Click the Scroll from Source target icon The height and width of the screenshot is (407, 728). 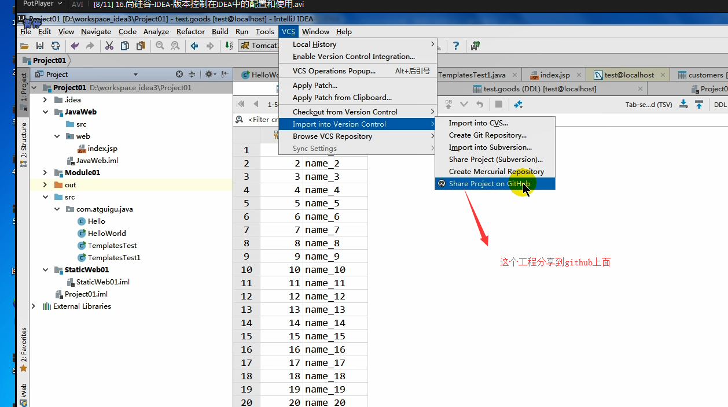(179, 74)
